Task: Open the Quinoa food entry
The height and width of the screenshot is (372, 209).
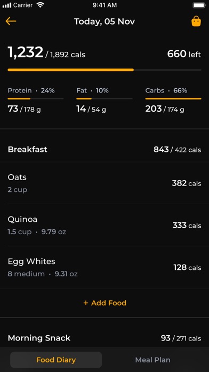Action: (104, 225)
